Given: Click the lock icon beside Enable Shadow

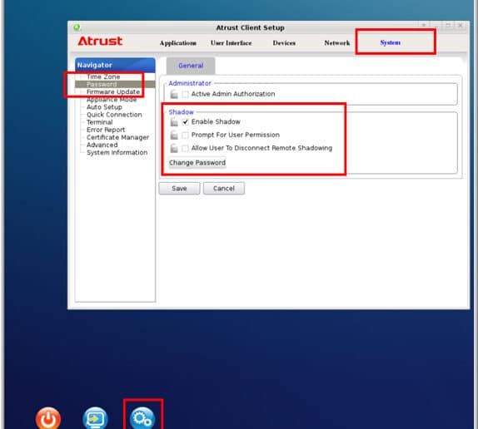Looking at the screenshot, I should (174, 122).
